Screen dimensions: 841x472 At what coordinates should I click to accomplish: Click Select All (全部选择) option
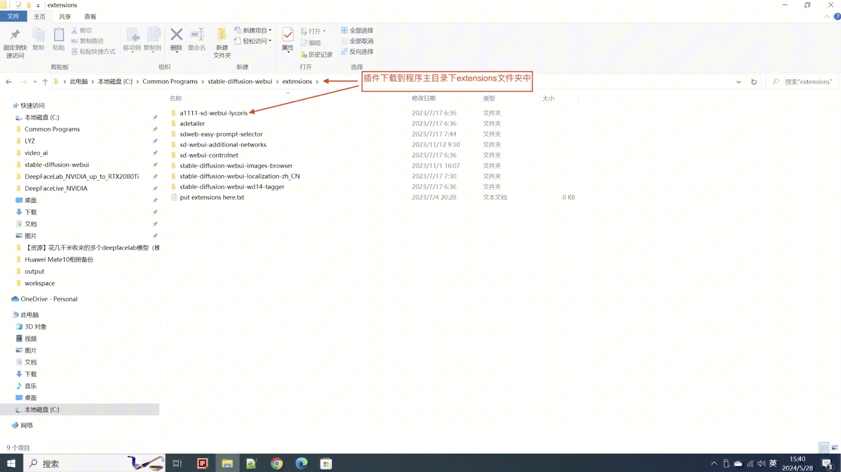pos(357,30)
